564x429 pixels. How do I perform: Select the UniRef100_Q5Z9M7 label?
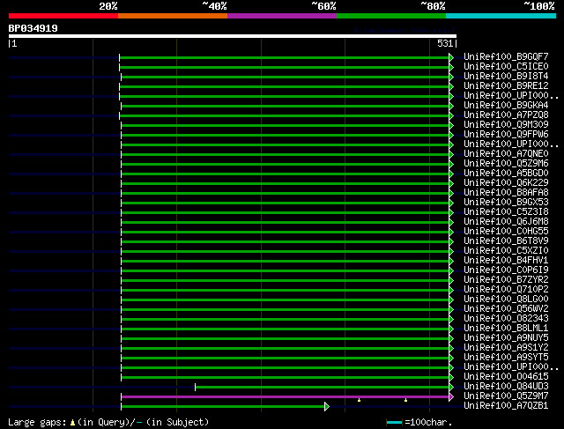pos(506,396)
